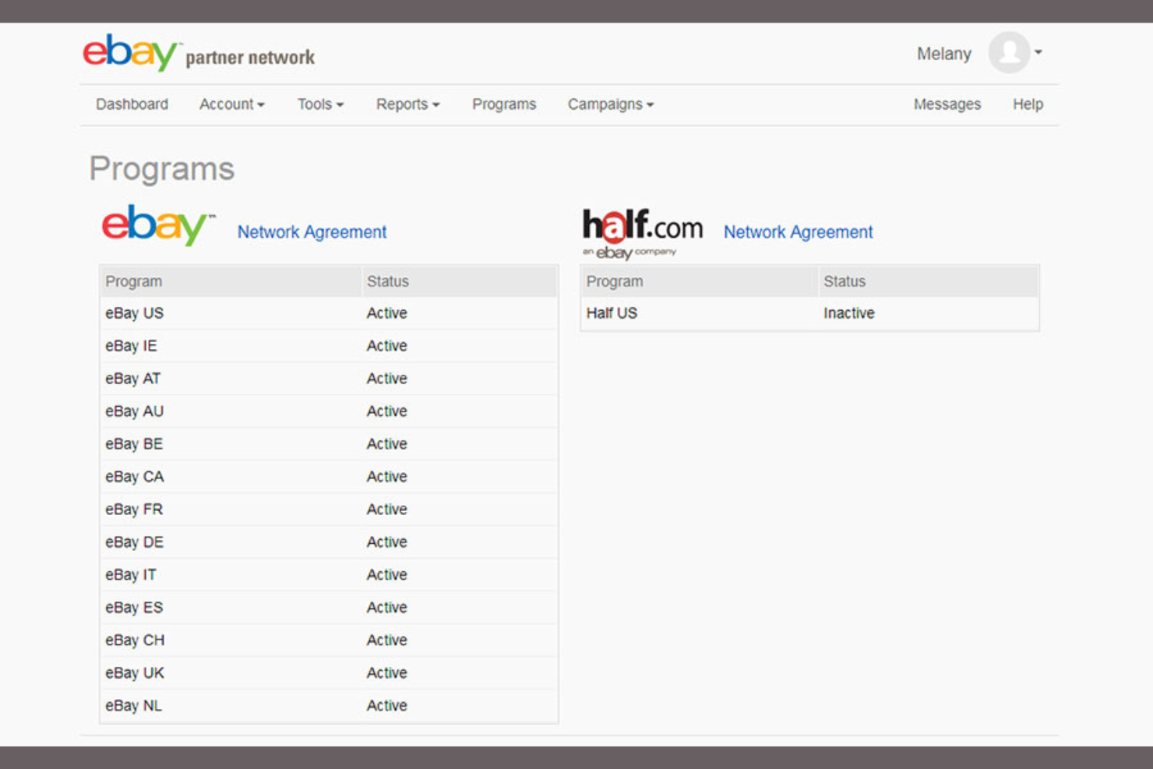
Task: Select the eBay UK program row
Action: pyautogui.click(x=329, y=673)
